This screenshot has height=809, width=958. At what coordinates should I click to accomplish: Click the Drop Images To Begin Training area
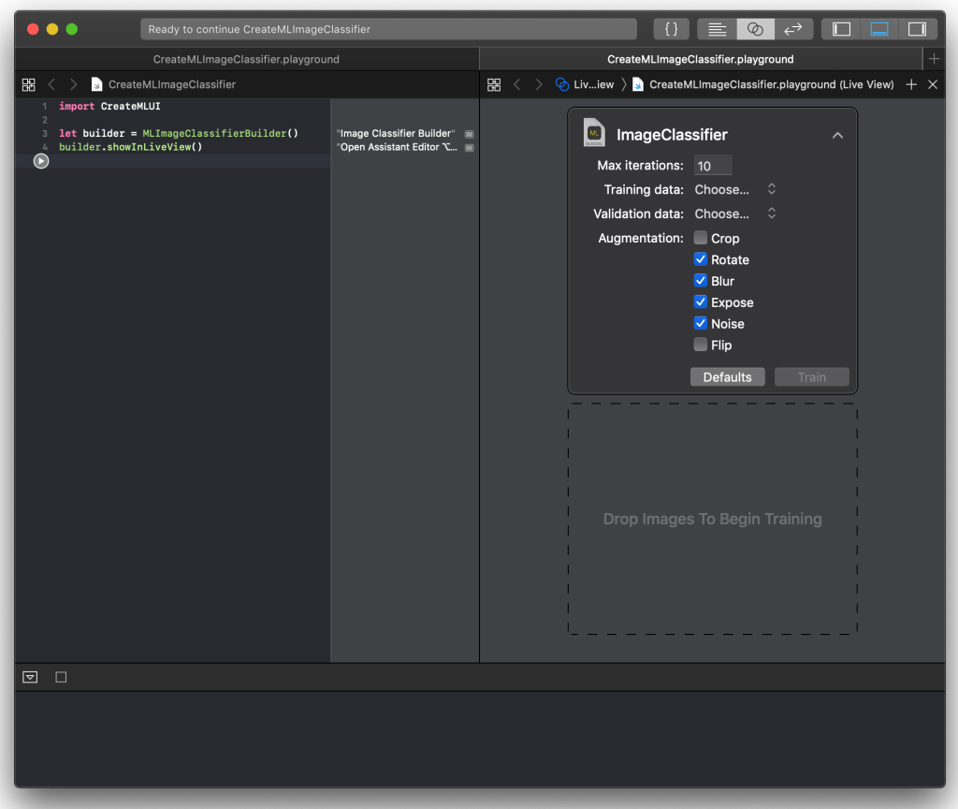(712, 519)
